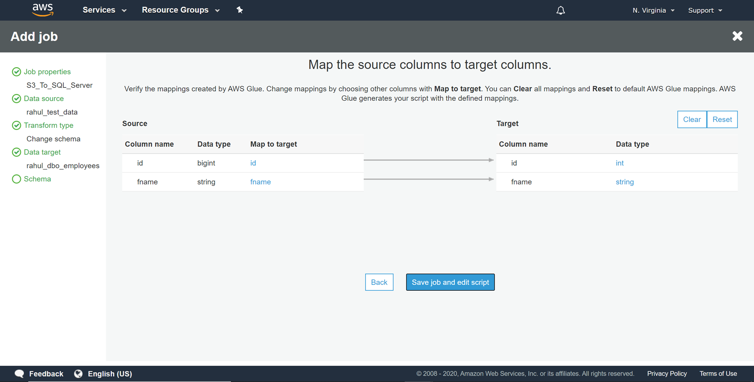Go to the Data target step
This screenshot has height=382, width=754.
pos(42,152)
